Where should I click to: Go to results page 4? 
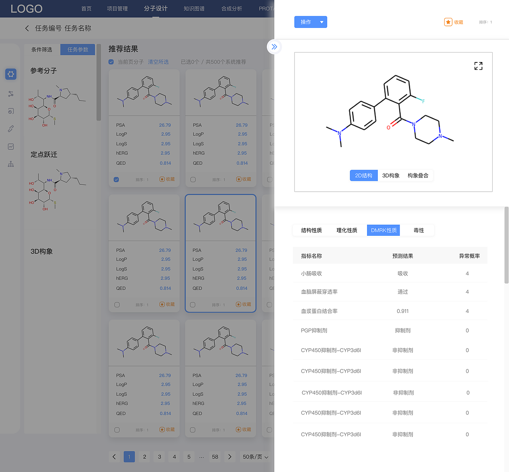click(x=174, y=457)
